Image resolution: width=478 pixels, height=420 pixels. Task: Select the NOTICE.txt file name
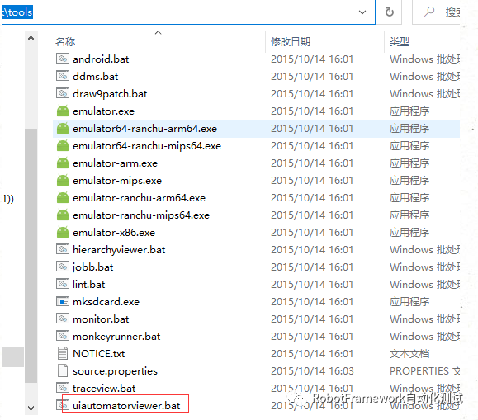point(99,353)
